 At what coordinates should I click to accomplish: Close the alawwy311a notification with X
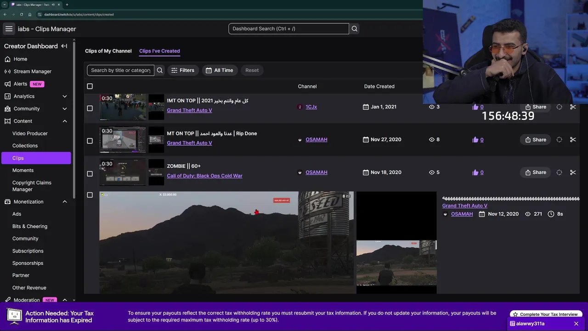[576, 324]
